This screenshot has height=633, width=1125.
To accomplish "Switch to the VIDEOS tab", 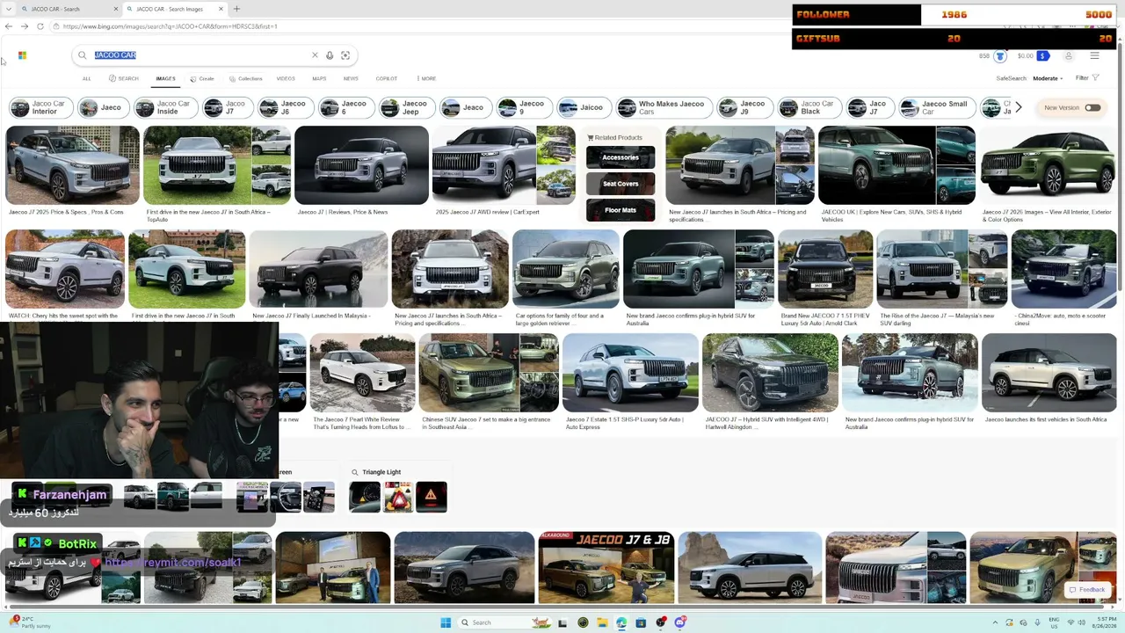I will point(286,78).
